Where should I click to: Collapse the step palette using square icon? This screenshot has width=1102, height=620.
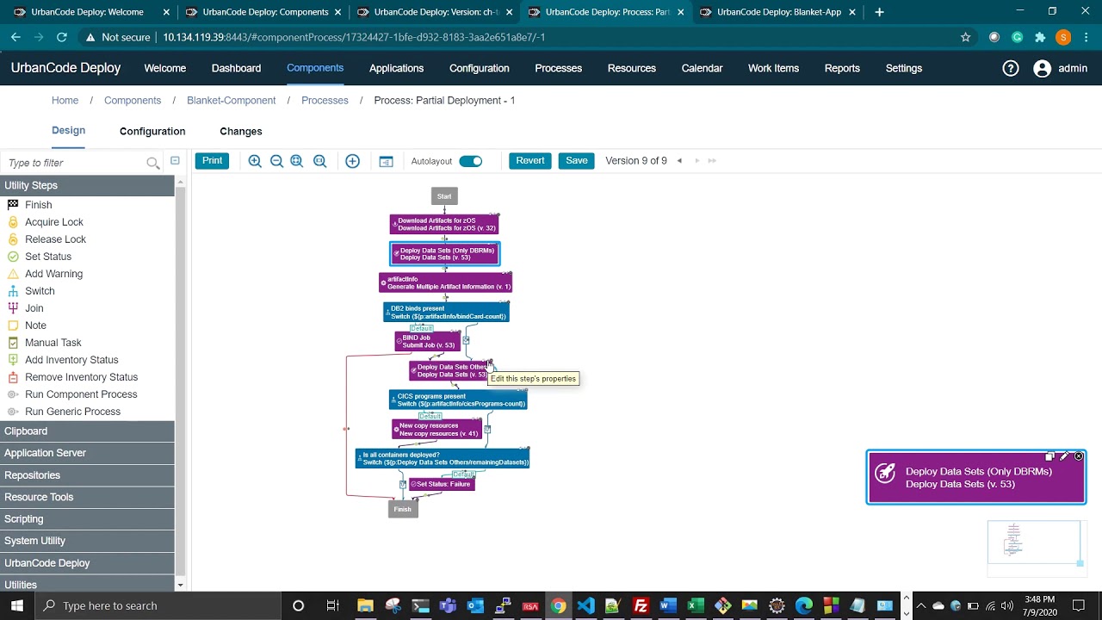tap(175, 161)
